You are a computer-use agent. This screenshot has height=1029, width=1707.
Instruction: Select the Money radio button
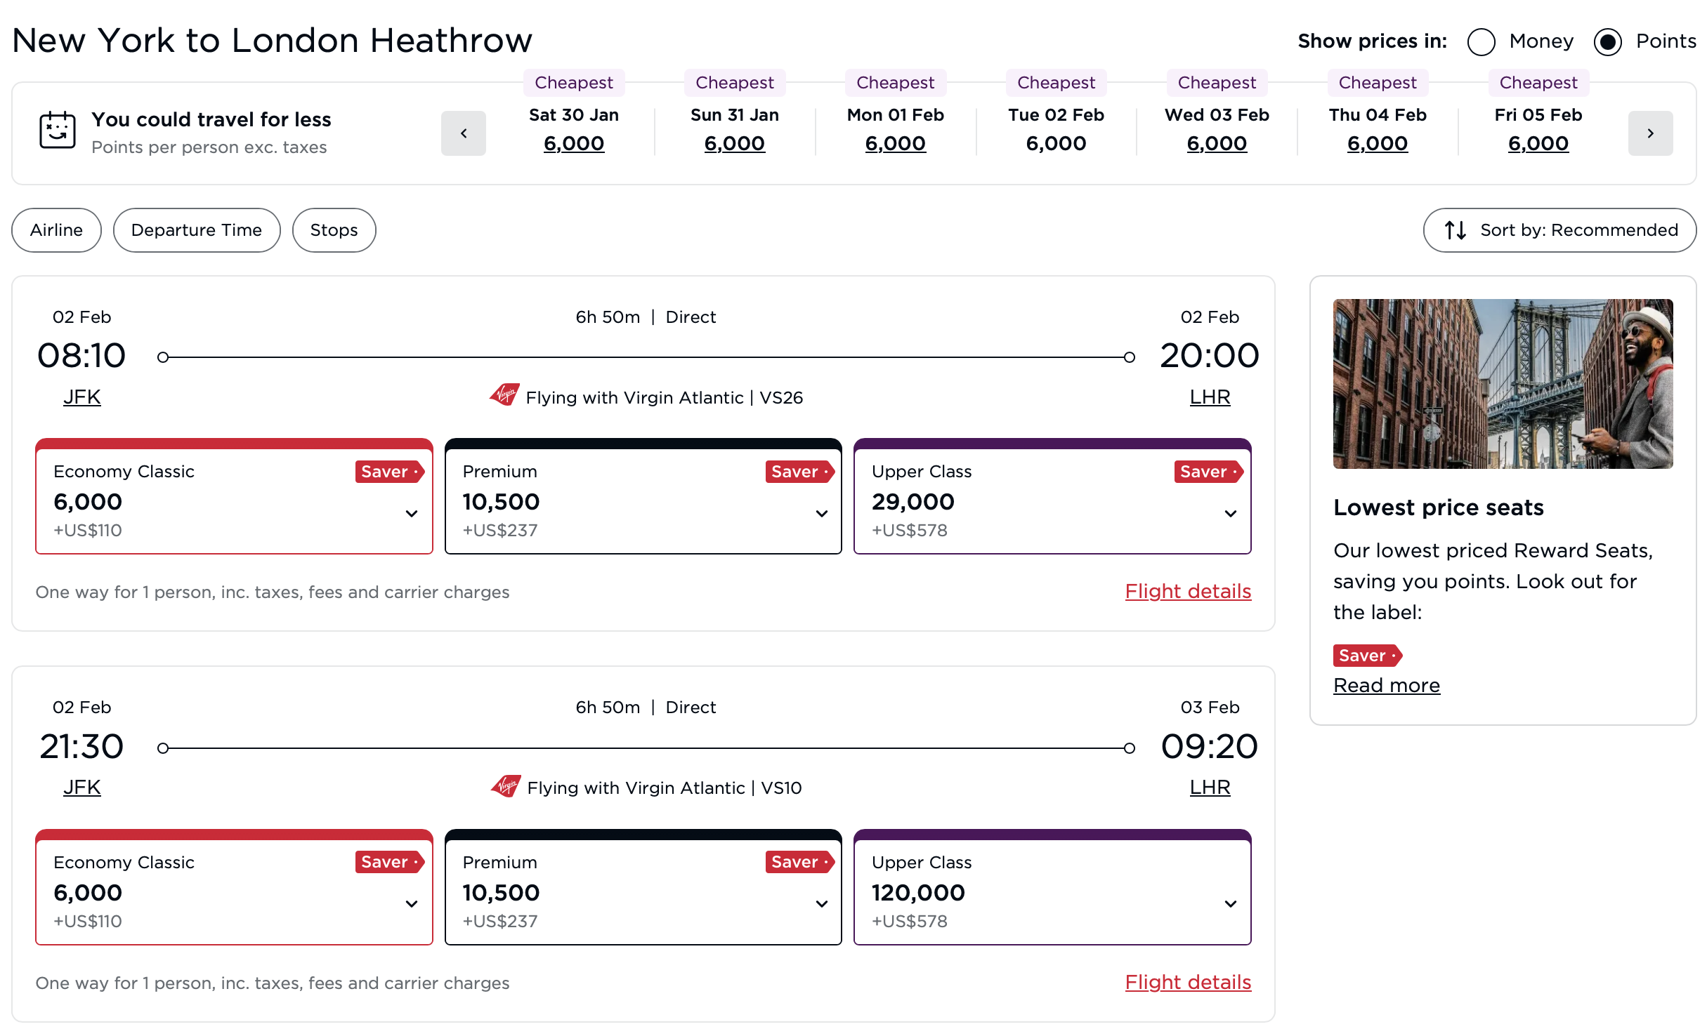1482,41
